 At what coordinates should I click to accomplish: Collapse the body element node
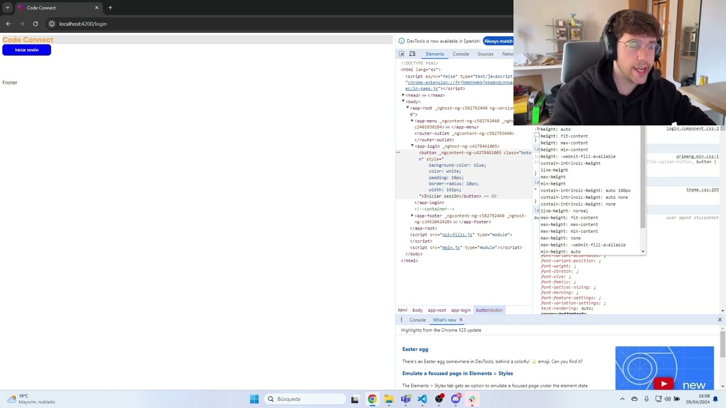(x=403, y=101)
